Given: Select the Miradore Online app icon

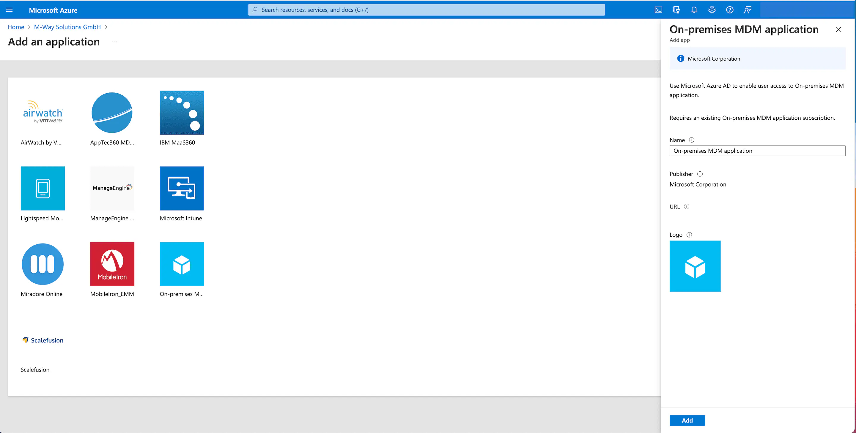Looking at the screenshot, I should [x=43, y=264].
